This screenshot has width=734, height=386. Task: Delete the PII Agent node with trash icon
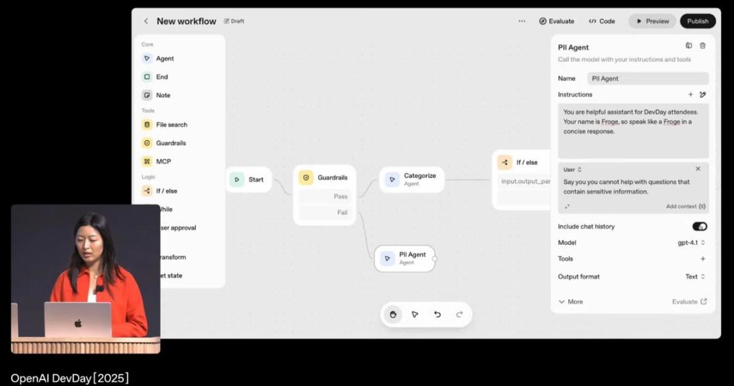(703, 46)
